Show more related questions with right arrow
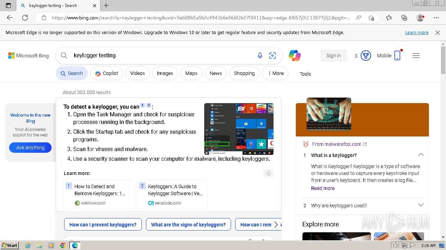Screen dimensions: 446x250 coord(276,225)
